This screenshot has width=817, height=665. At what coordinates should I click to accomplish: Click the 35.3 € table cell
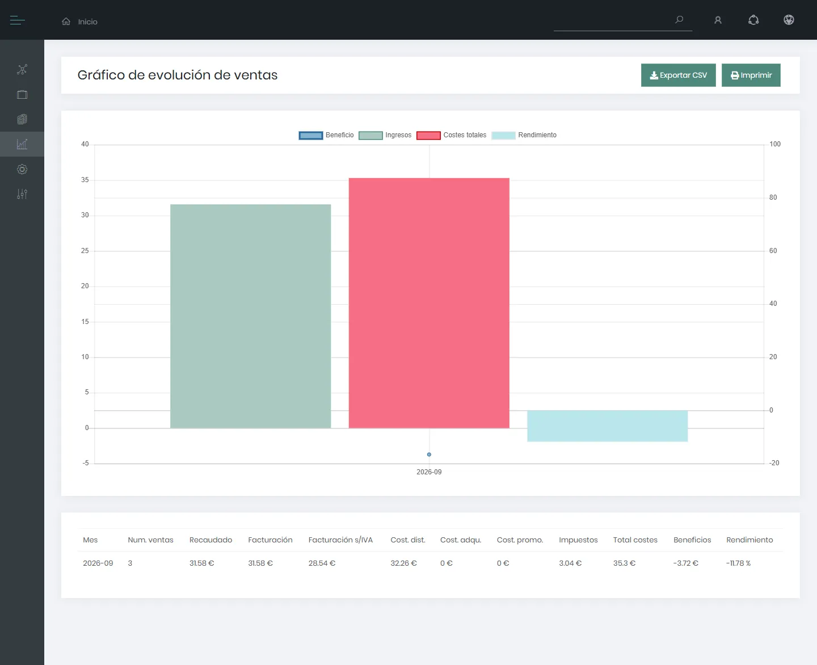[624, 563]
